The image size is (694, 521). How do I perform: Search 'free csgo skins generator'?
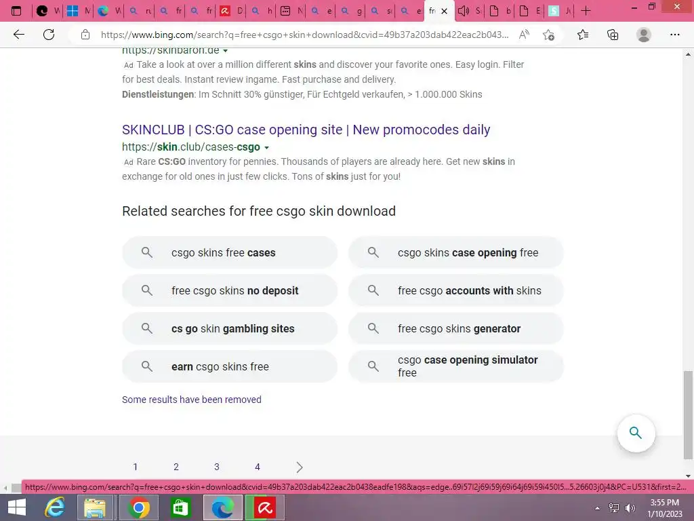click(x=456, y=329)
